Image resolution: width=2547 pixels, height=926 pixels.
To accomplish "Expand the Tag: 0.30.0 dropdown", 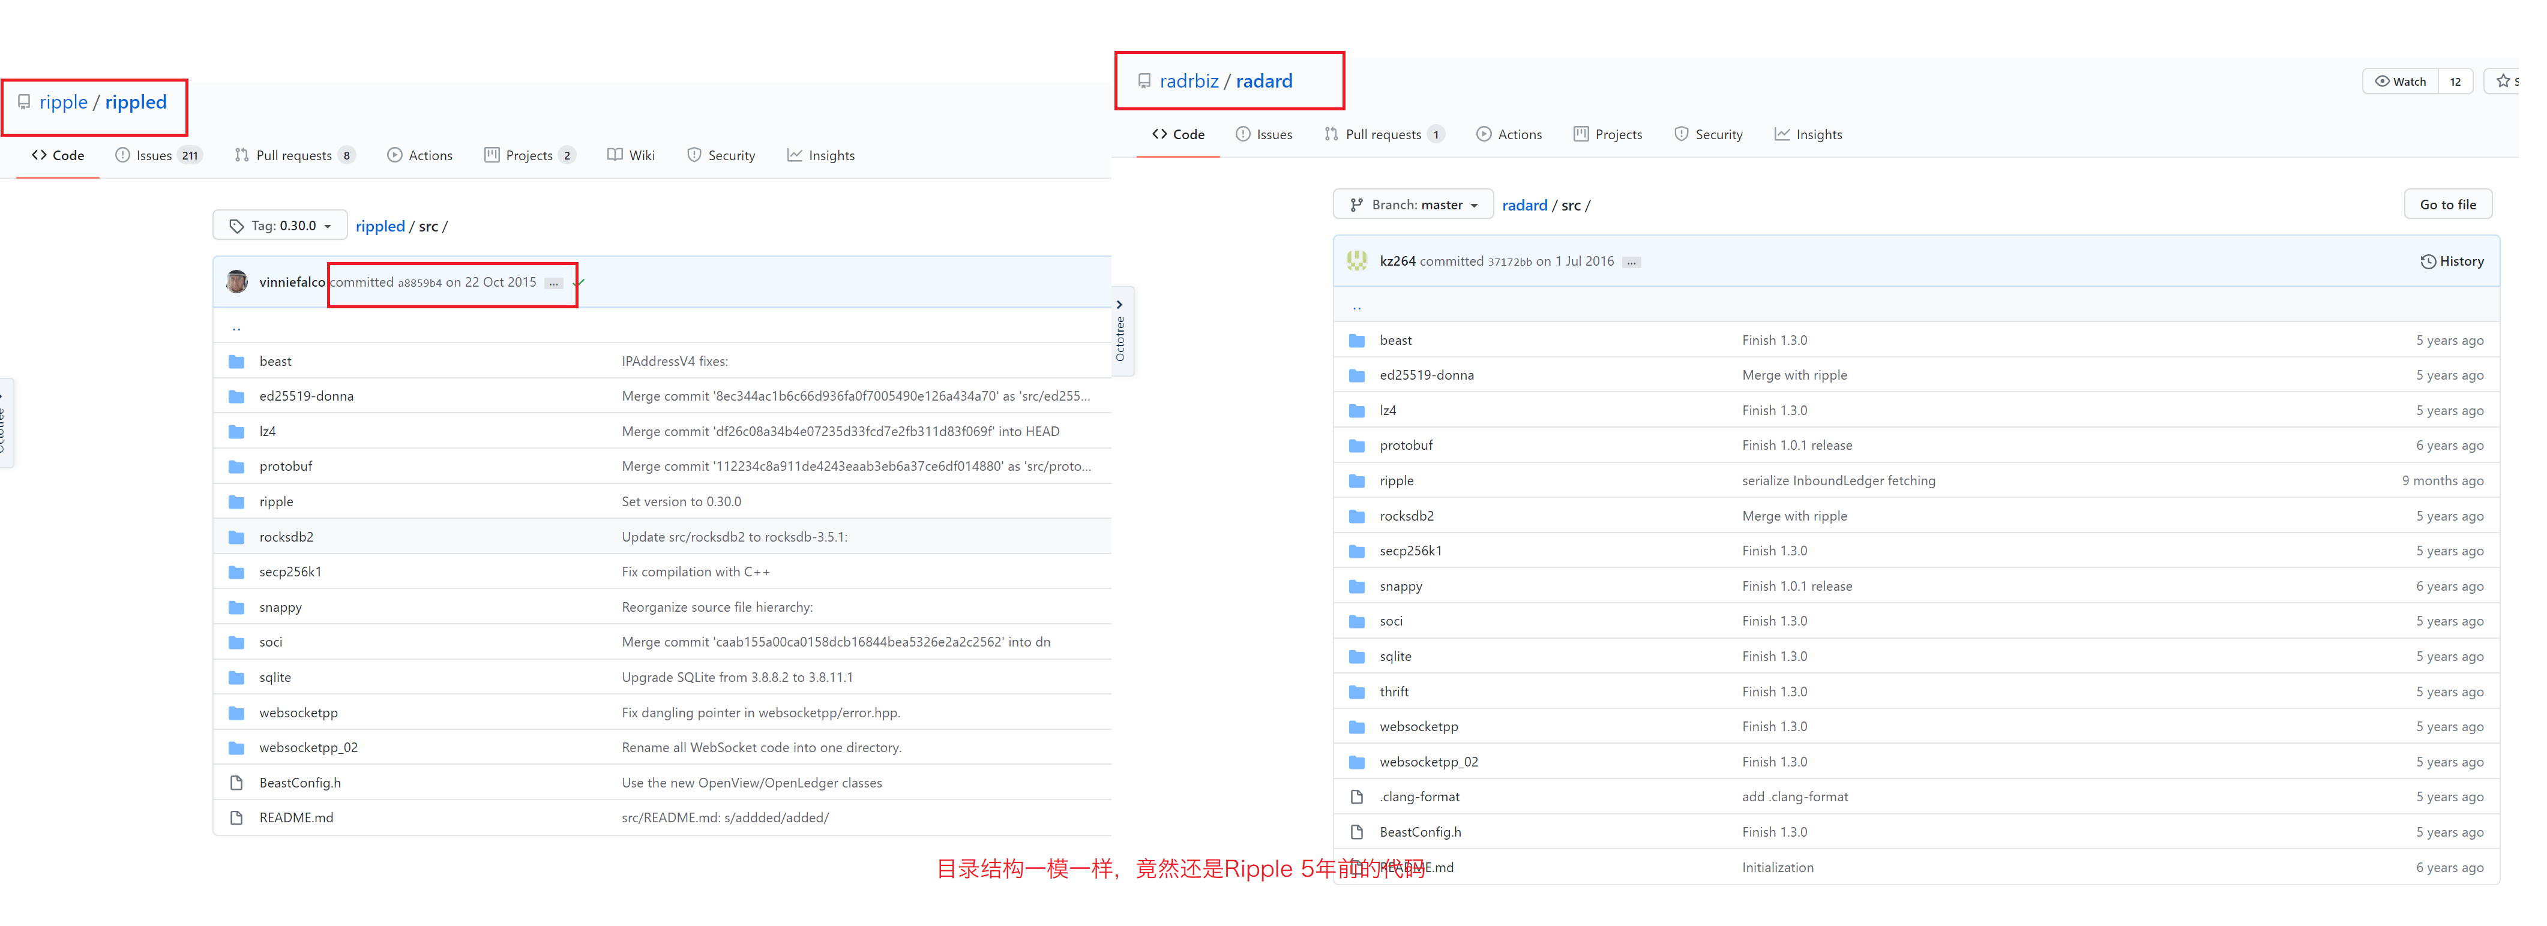I will point(280,226).
